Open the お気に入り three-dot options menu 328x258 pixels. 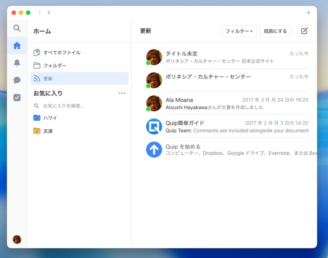pyautogui.click(x=122, y=93)
